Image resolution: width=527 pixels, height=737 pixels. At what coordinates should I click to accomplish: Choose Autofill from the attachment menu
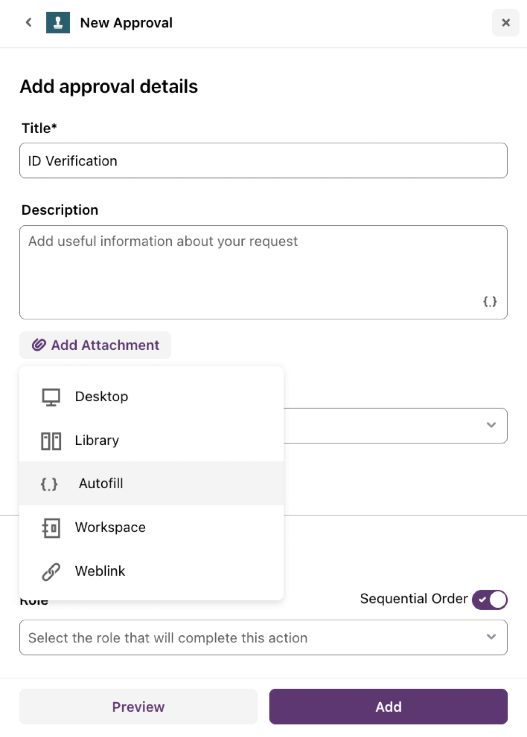click(x=152, y=483)
